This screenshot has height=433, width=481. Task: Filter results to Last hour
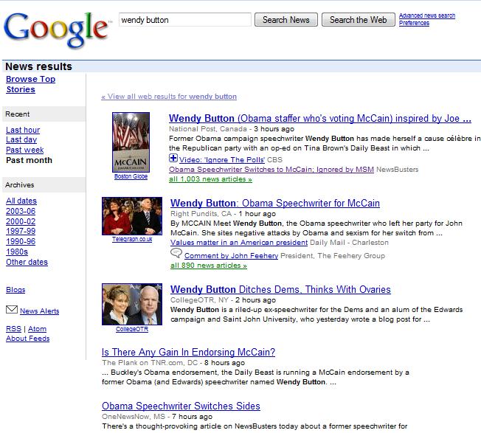[x=23, y=130]
